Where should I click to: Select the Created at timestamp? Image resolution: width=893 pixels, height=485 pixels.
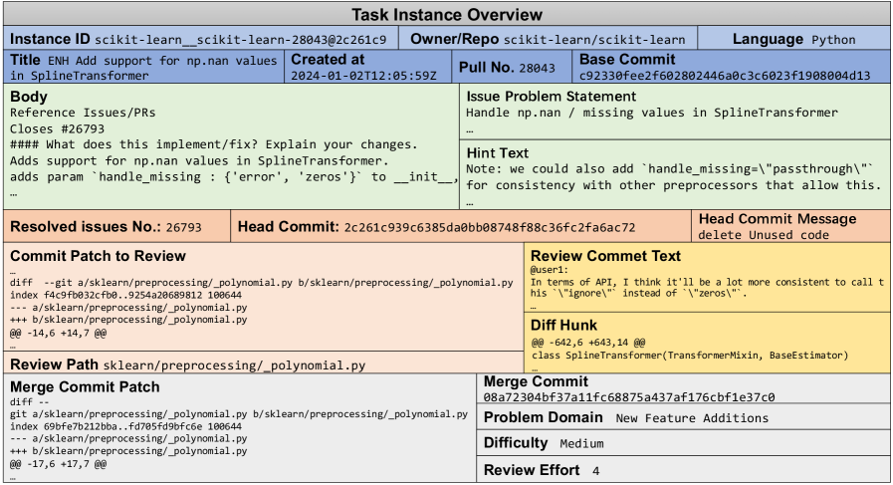363,76
